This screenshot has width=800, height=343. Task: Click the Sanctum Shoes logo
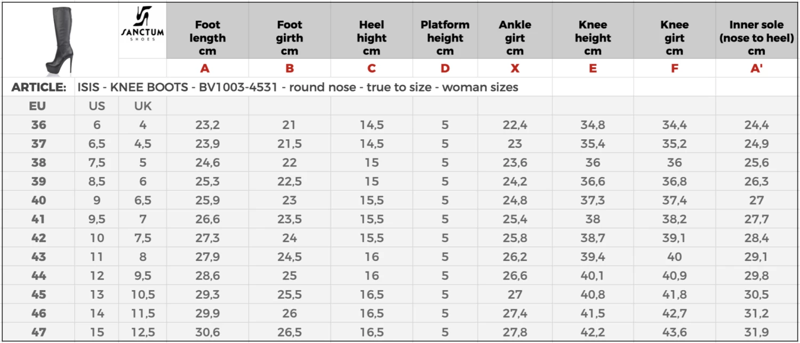click(x=142, y=25)
